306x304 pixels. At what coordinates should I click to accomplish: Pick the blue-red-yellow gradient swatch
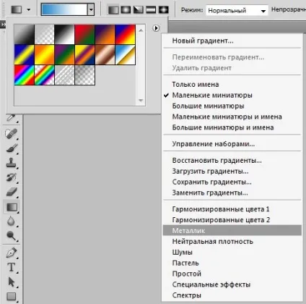[126, 34]
